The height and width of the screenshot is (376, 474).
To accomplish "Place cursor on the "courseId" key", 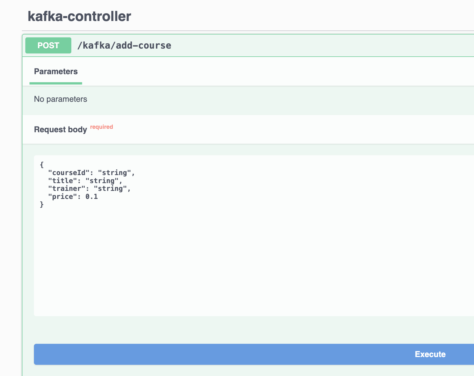I will pos(67,173).
